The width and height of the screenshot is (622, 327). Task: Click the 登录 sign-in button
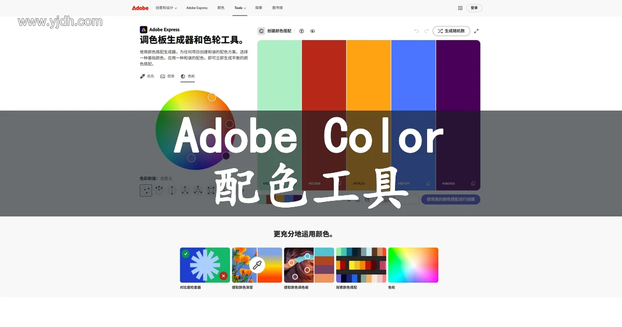(x=474, y=8)
